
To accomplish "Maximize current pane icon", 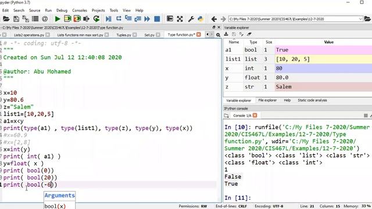I will click(170, 19).
